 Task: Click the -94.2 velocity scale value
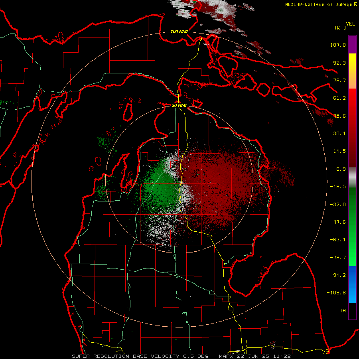pos(338,275)
